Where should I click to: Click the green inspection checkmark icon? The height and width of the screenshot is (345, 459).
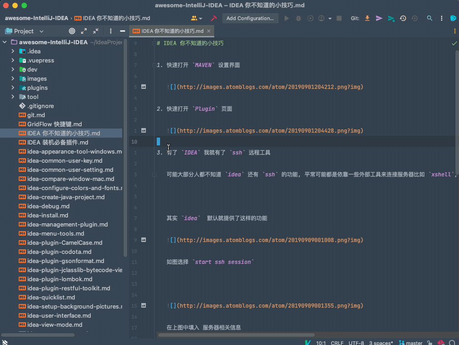(x=454, y=43)
